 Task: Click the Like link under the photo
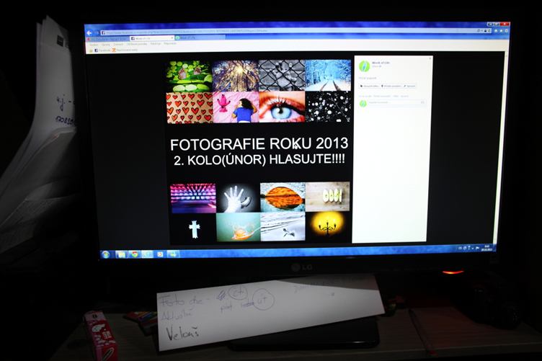(x=365, y=96)
